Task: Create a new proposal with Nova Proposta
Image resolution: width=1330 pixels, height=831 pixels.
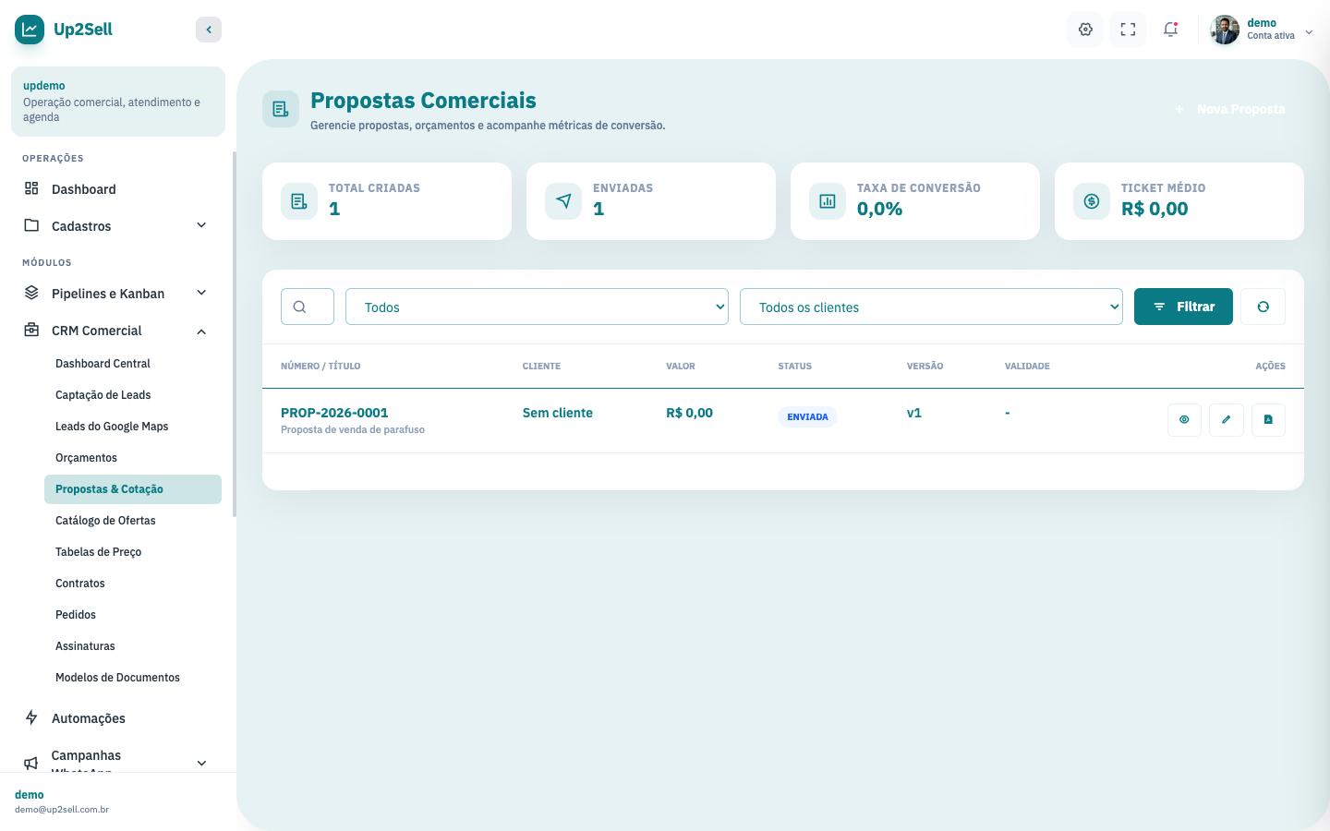Action: point(1229,109)
